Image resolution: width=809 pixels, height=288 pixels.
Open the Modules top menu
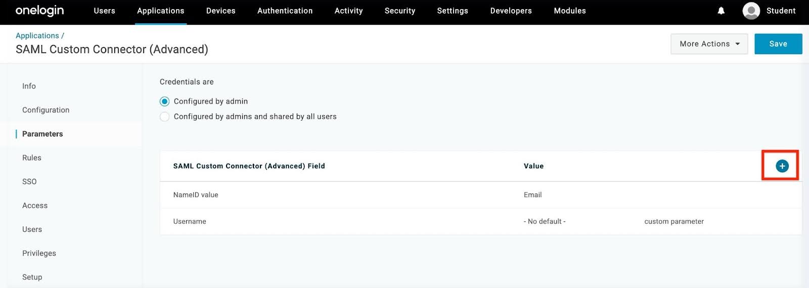(x=570, y=11)
